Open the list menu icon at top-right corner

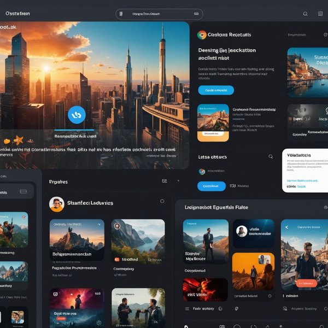coord(320,14)
